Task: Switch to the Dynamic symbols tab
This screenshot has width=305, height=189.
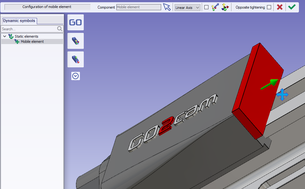Action: pos(20,21)
